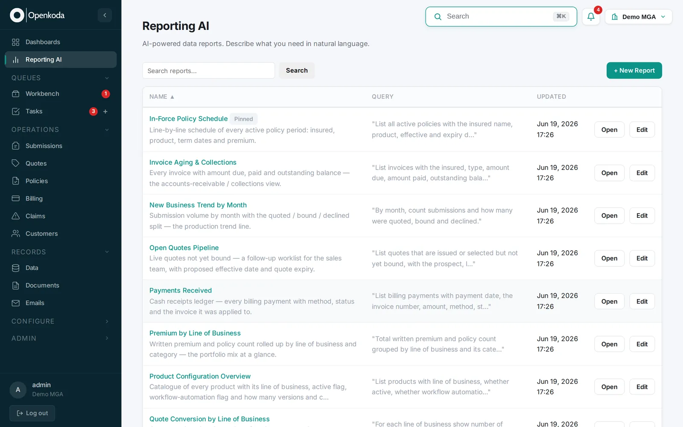
Task: Click the Claims warning triangle icon
Action: [16, 216]
